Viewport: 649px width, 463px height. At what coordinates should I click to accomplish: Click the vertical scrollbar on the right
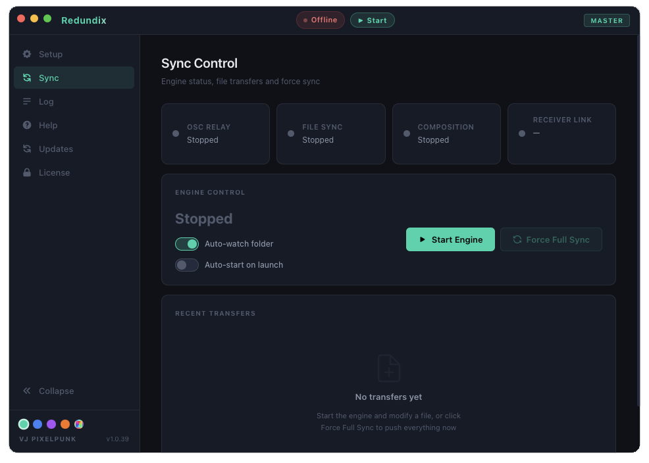click(x=638, y=219)
